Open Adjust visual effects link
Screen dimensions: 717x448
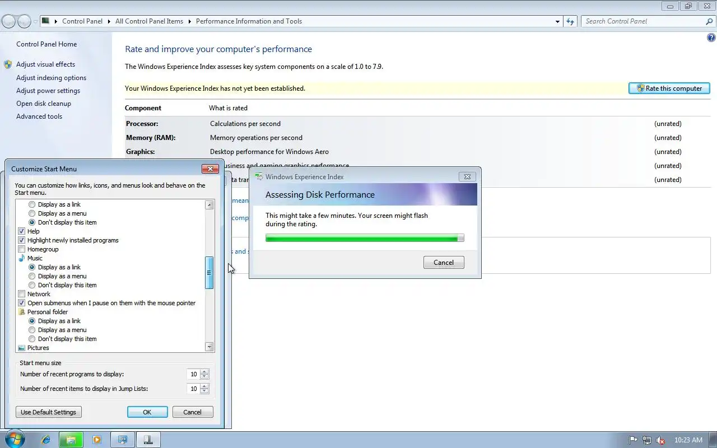pyautogui.click(x=45, y=64)
